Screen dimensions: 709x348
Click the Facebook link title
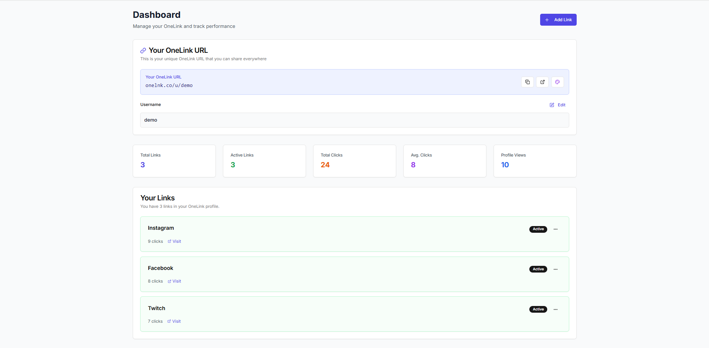click(x=160, y=268)
